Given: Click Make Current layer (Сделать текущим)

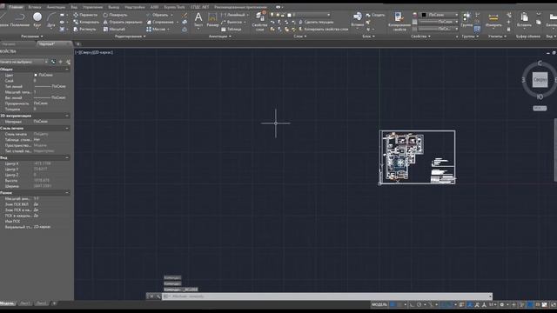Looking at the screenshot, I should pos(315,22).
